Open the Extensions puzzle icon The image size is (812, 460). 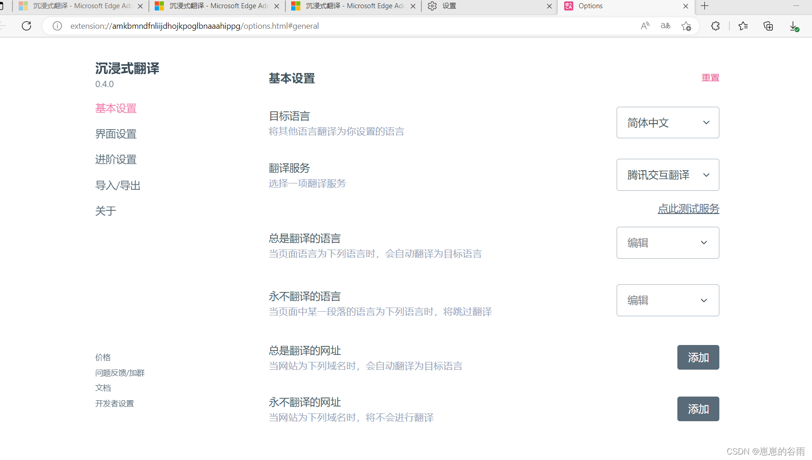pyautogui.click(x=715, y=26)
